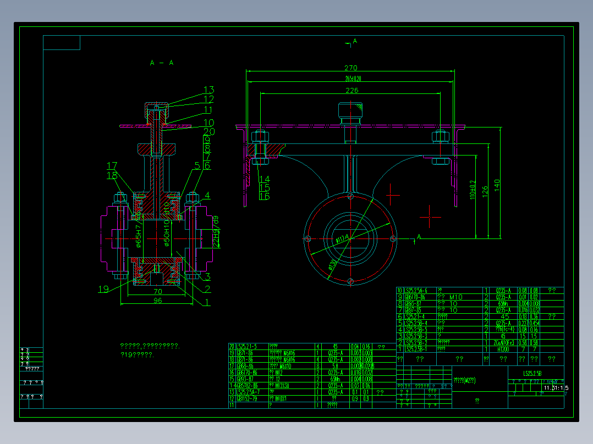Click part balloon number 1
This screenshot has height=444, width=593.
(x=207, y=302)
